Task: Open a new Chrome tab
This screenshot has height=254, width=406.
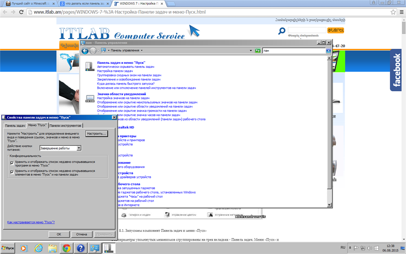Action: point(171,4)
